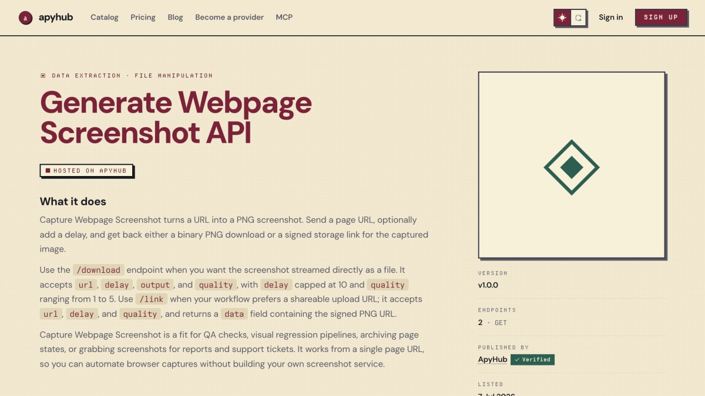
Task: Click the data code chip
Action: 234,314
